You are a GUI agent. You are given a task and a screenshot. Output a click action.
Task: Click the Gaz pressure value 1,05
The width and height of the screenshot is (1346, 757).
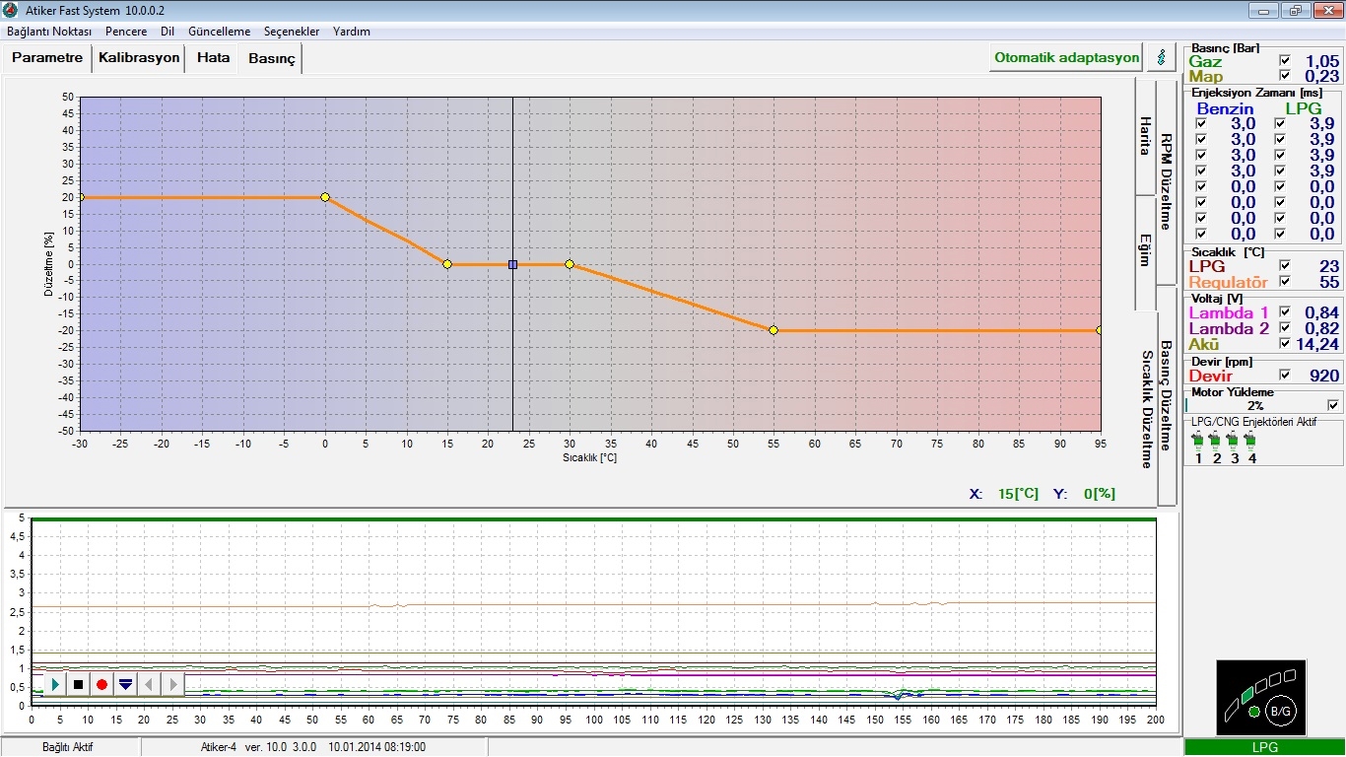tap(1321, 61)
